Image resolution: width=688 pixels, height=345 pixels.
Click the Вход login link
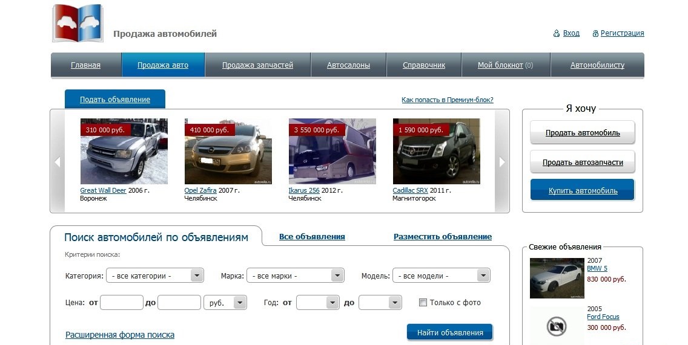[571, 33]
